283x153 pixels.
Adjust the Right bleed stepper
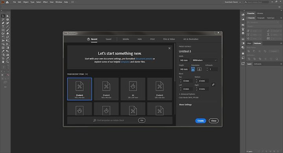pyautogui.click(x=197, y=89)
